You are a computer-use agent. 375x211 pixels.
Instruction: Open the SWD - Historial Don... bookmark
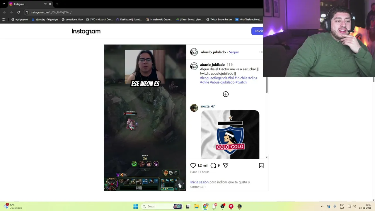tap(99, 20)
